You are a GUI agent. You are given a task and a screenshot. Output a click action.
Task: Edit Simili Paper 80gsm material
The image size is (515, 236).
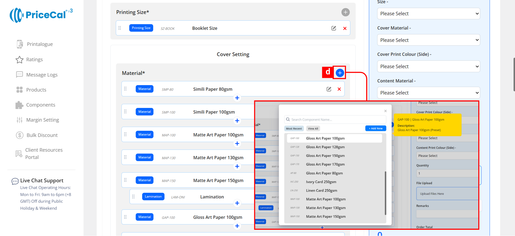click(x=329, y=89)
